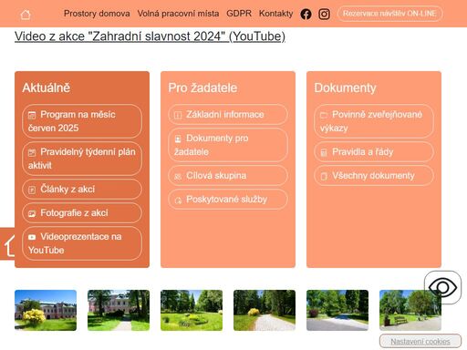The height and width of the screenshot is (350, 467).
Task: Open Povinně zveřejňované výkazy
Action: pyautogui.click(x=374, y=121)
